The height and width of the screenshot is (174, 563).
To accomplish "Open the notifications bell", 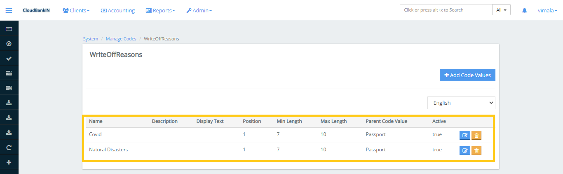I will (x=524, y=11).
